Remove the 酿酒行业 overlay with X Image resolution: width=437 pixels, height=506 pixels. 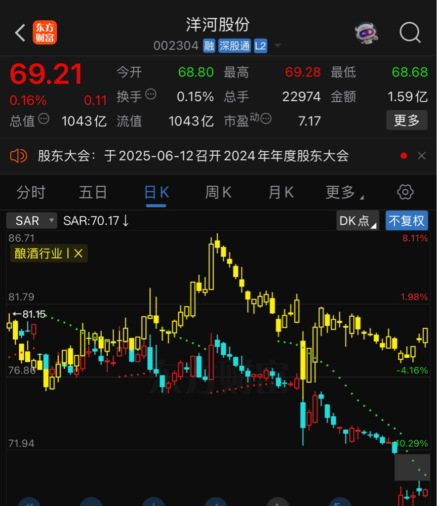pos(79,253)
